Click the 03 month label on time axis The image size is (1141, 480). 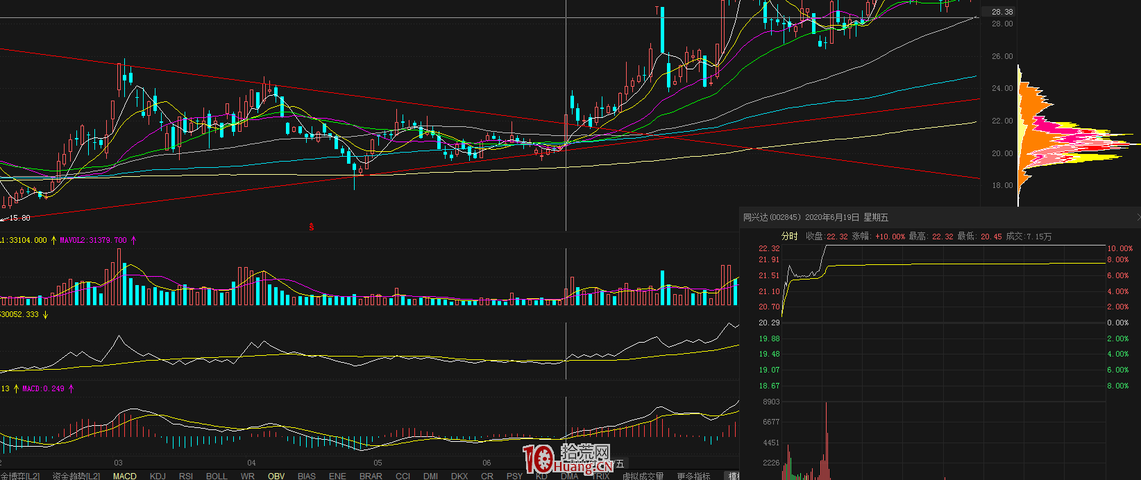[119, 463]
